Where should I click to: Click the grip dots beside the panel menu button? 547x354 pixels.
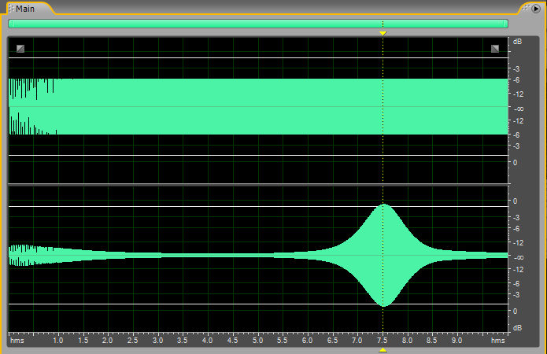point(526,8)
